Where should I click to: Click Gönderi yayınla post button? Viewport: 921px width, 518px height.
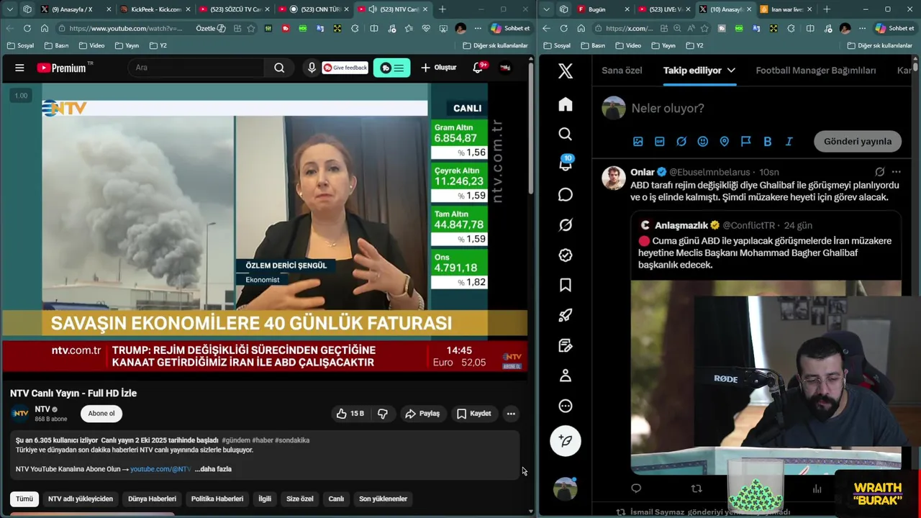click(x=858, y=142)
